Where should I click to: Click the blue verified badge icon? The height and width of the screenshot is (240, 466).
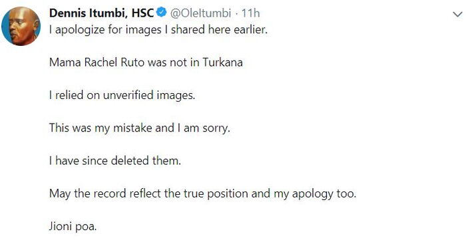click(162, 13)
